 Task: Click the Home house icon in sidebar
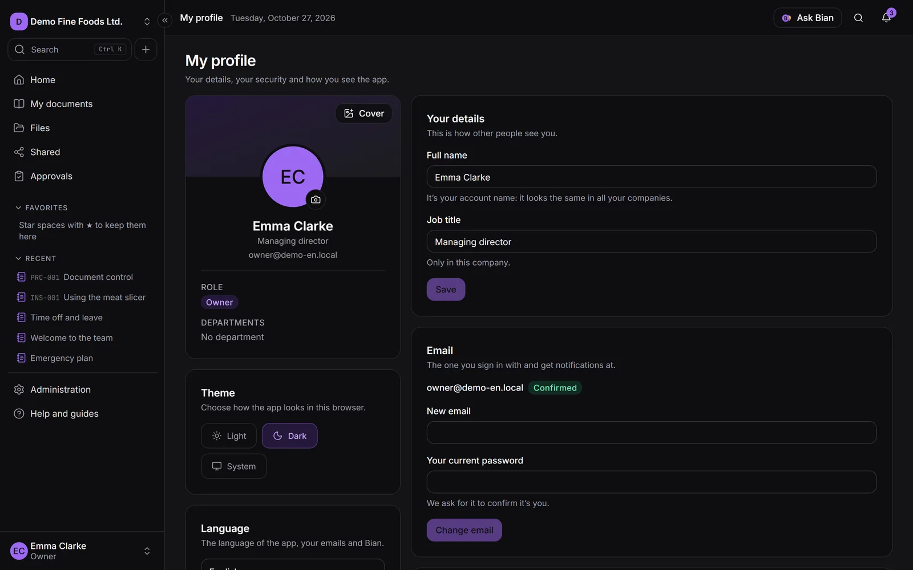19,80
